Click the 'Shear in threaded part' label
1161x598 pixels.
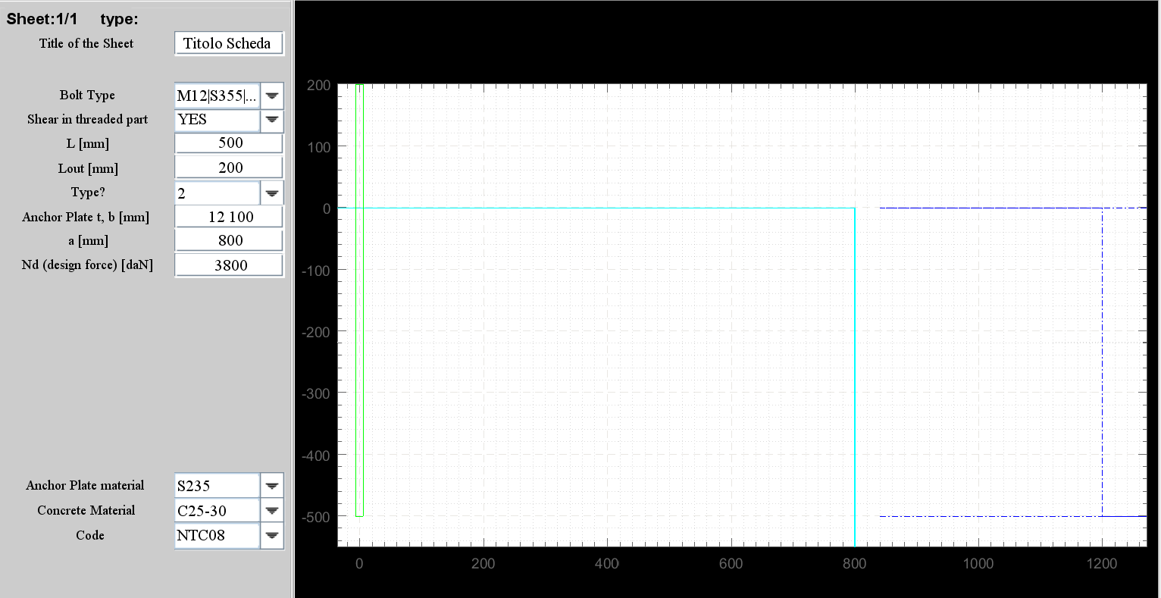click(87, 119)
